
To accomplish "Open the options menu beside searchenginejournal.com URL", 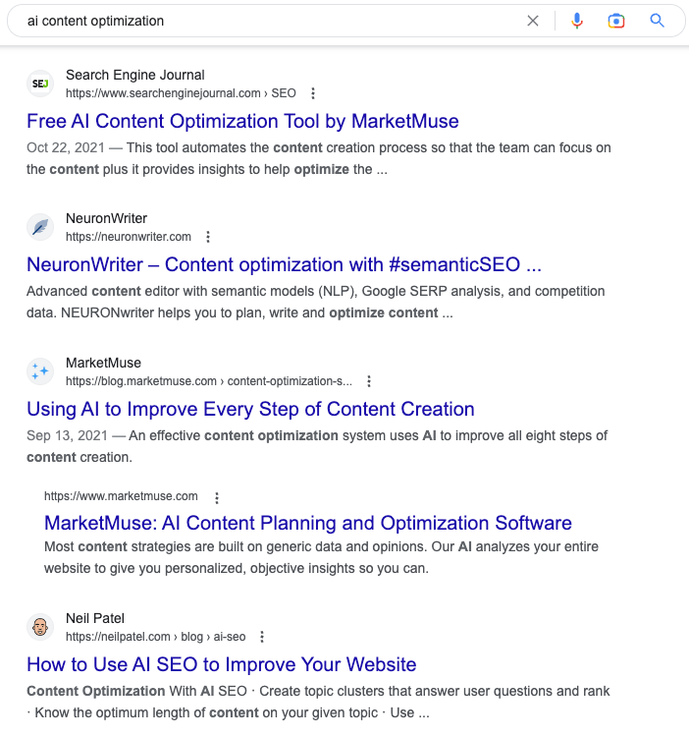I will point(313,93).
